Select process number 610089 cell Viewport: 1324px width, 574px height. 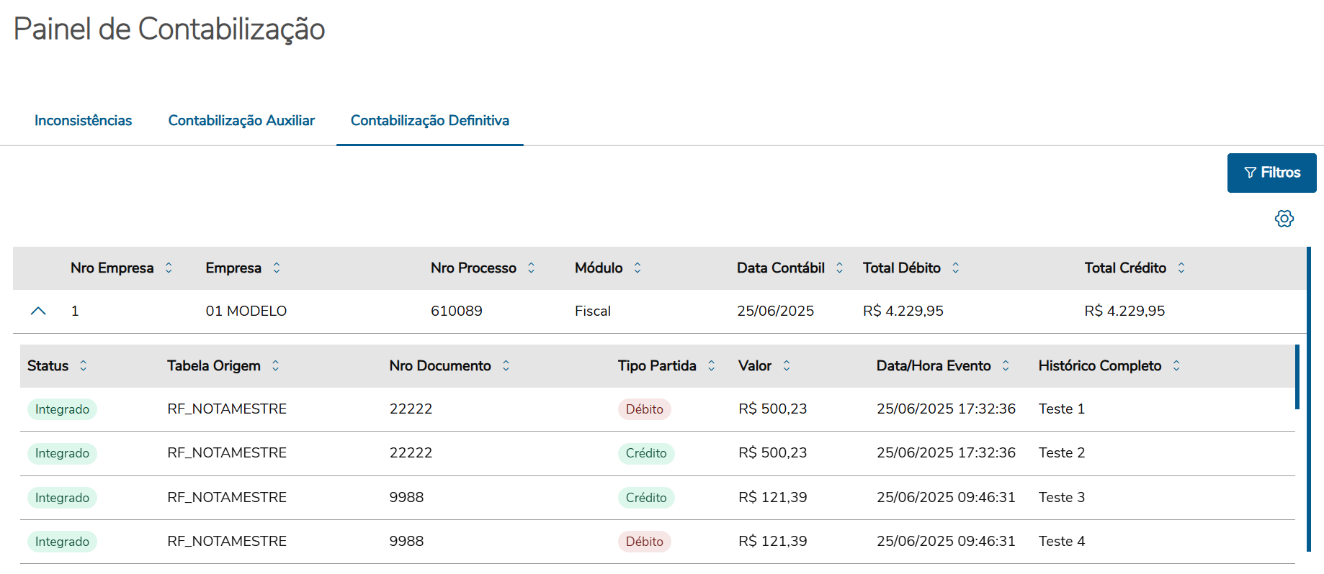point(457,311)
